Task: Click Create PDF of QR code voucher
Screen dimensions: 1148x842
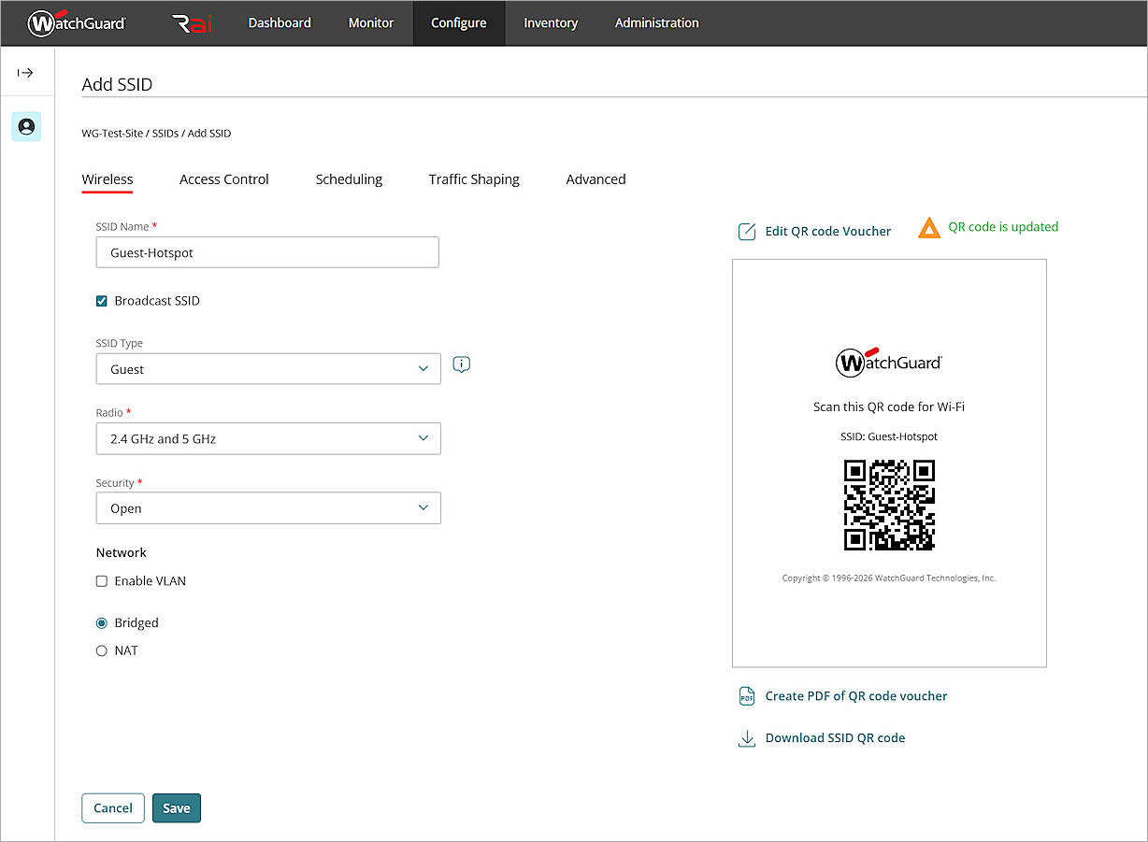Action: [x=856, y=696]
